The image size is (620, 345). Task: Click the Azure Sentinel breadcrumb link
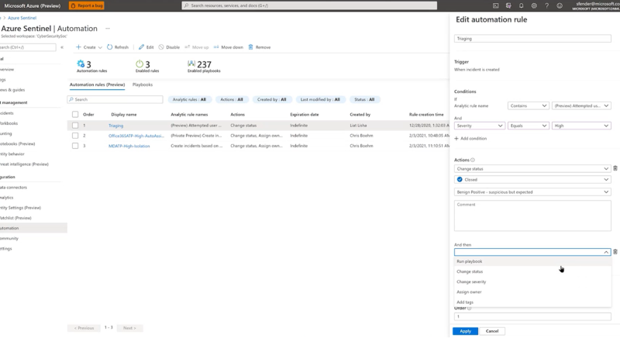pyautogui.click(x=22, y=18)
